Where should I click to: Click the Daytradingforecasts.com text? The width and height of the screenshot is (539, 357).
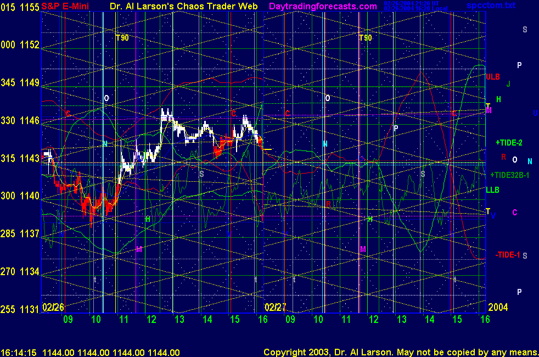(323, 6)
